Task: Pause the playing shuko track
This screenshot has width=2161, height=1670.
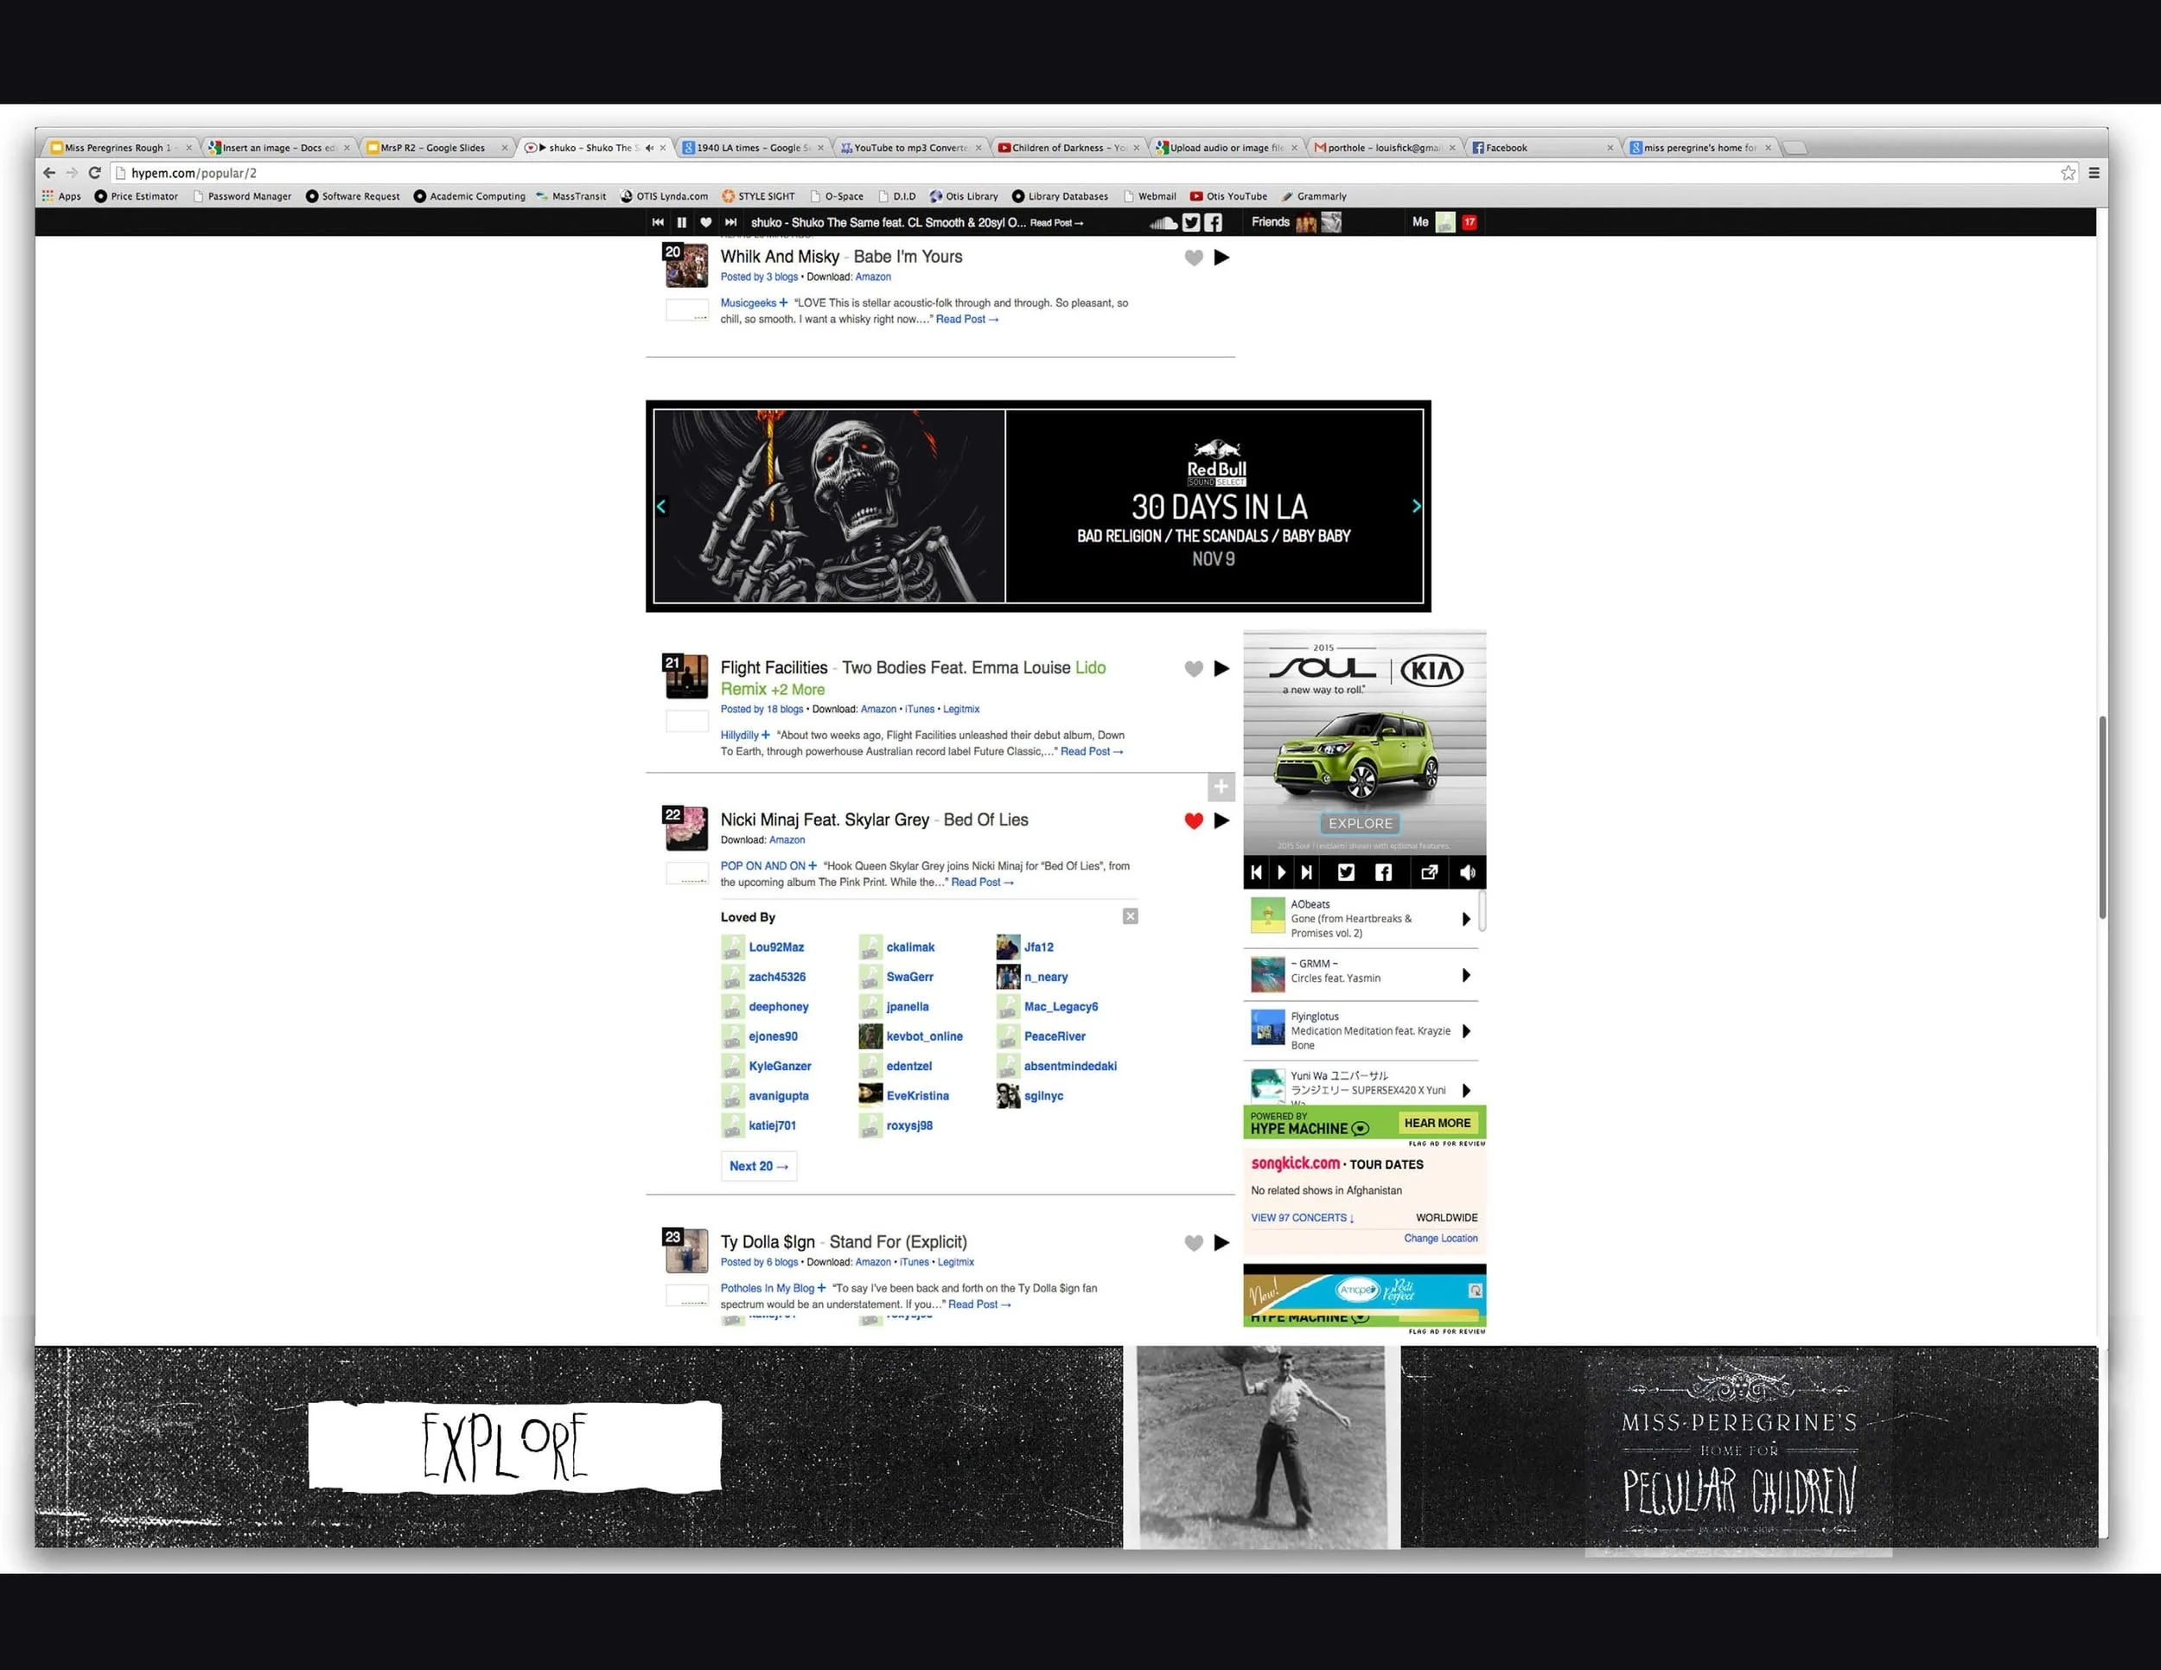Action: (682, 223)
